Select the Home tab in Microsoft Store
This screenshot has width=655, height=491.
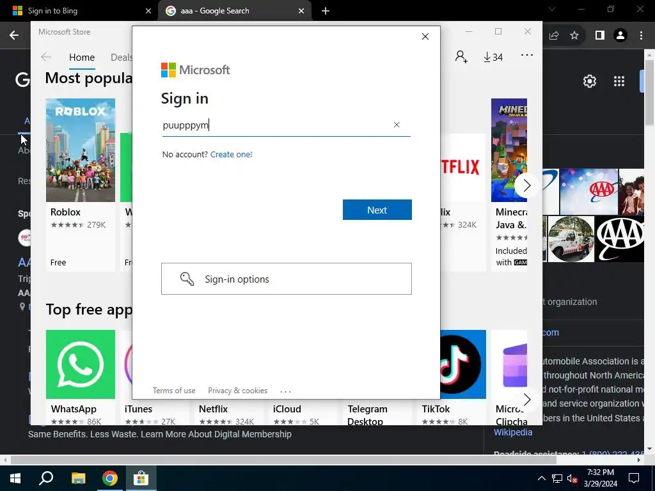[82, 57]
